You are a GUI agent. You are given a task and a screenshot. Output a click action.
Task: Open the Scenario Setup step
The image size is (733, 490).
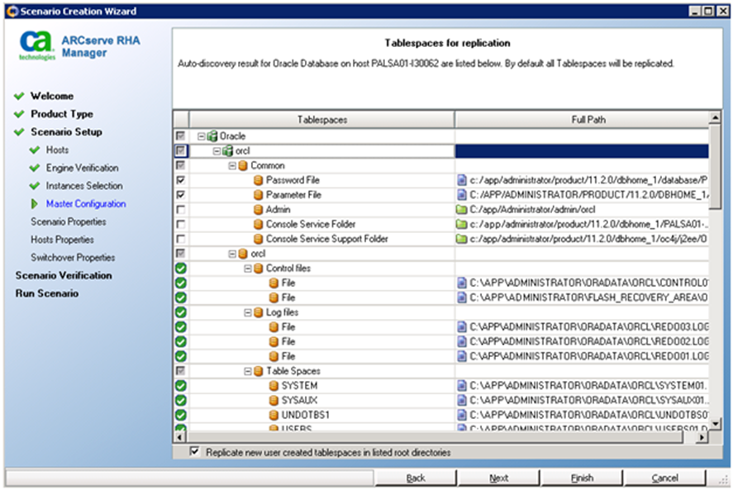tap(66, 132)
